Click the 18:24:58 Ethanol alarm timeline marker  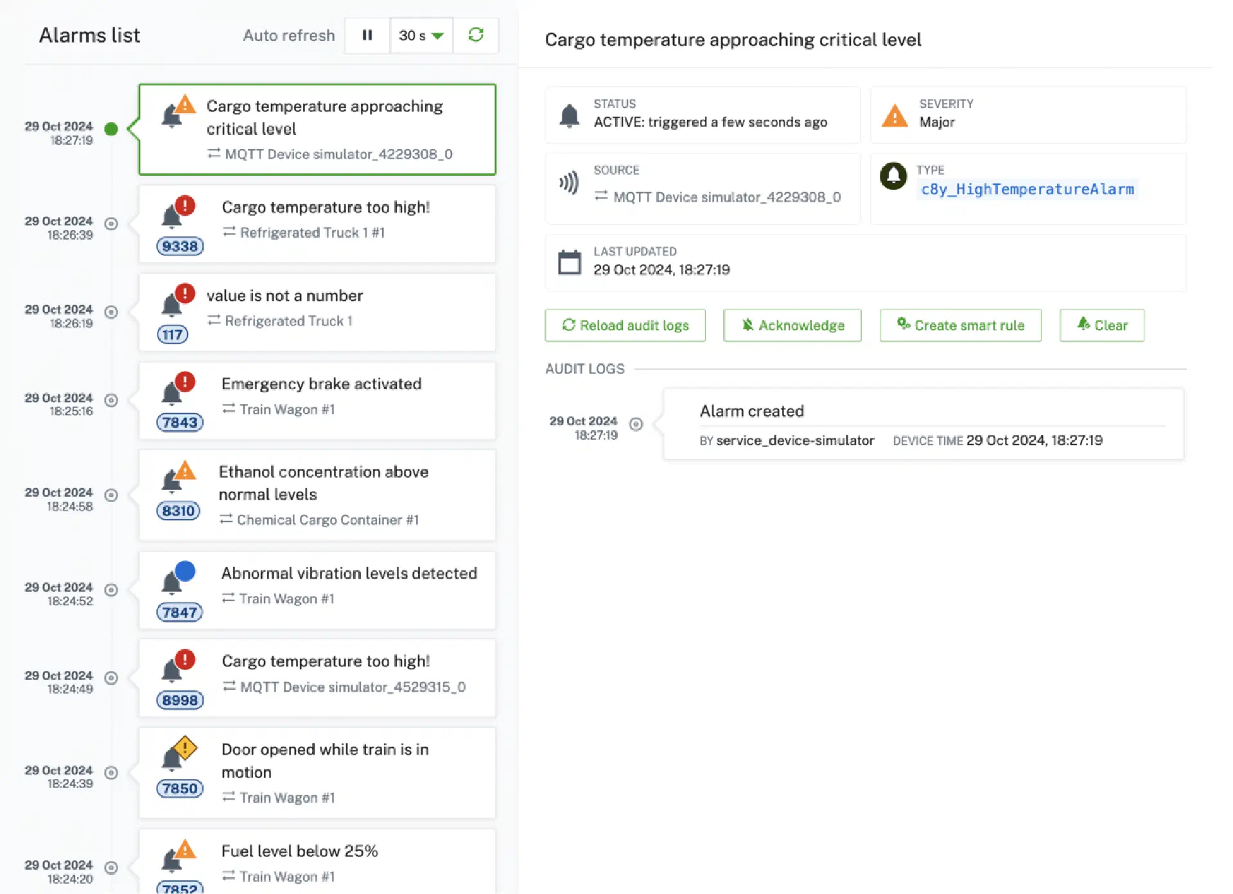pos(111,495)
